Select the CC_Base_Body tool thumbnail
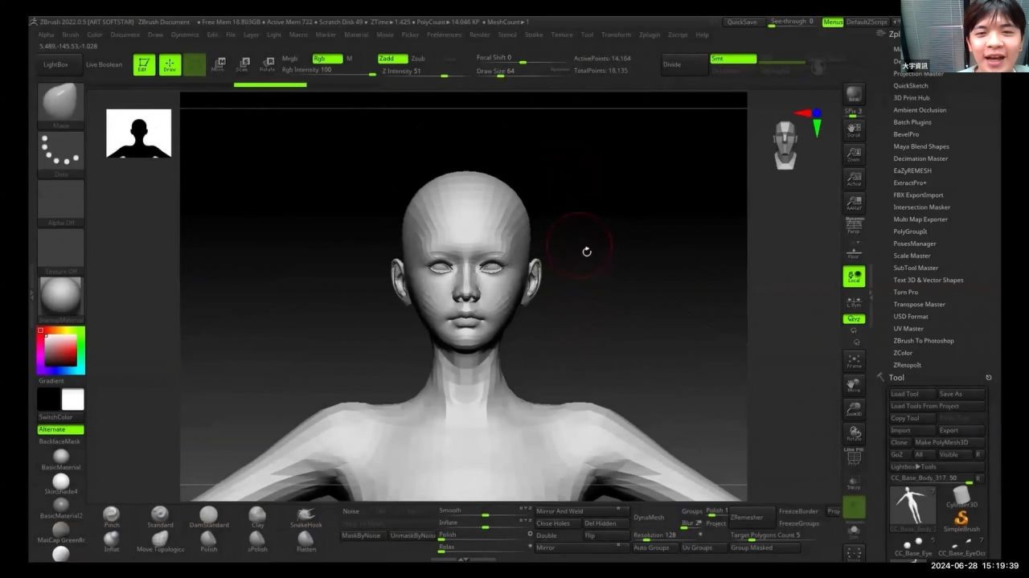This screenshot has width=1029, height=578. click(913, 506)
